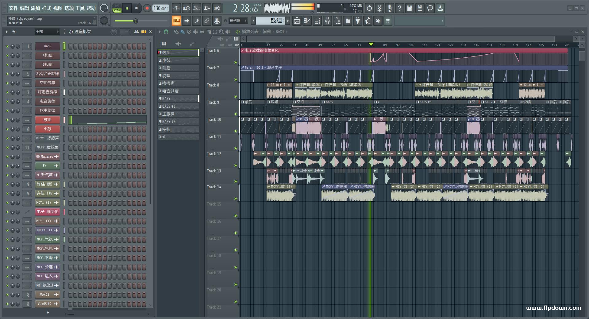Viewport: 589px width, 319px height.
Task: Open the 工具 (Tools) menu
Action: tap(80, 8)
